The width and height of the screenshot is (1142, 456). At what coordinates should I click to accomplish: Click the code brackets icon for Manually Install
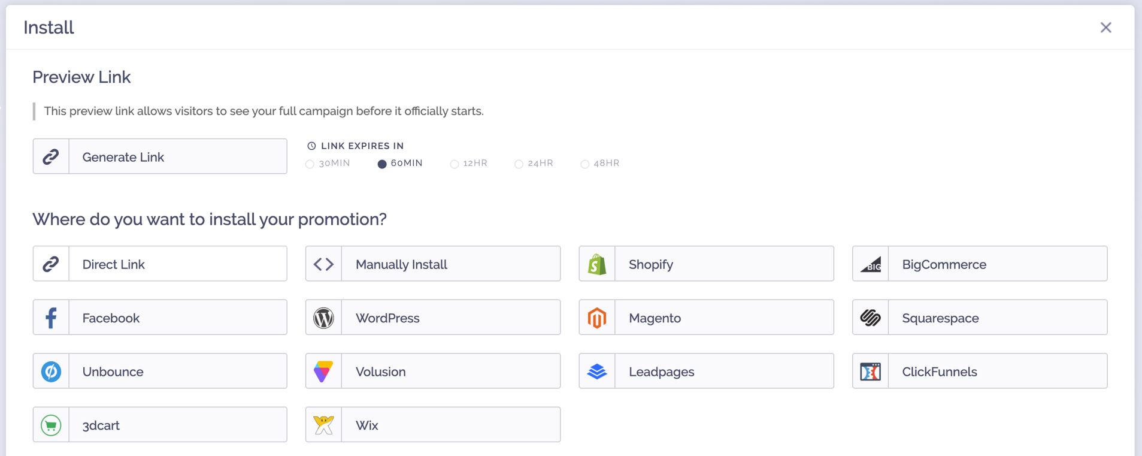(x=323, y=264)
